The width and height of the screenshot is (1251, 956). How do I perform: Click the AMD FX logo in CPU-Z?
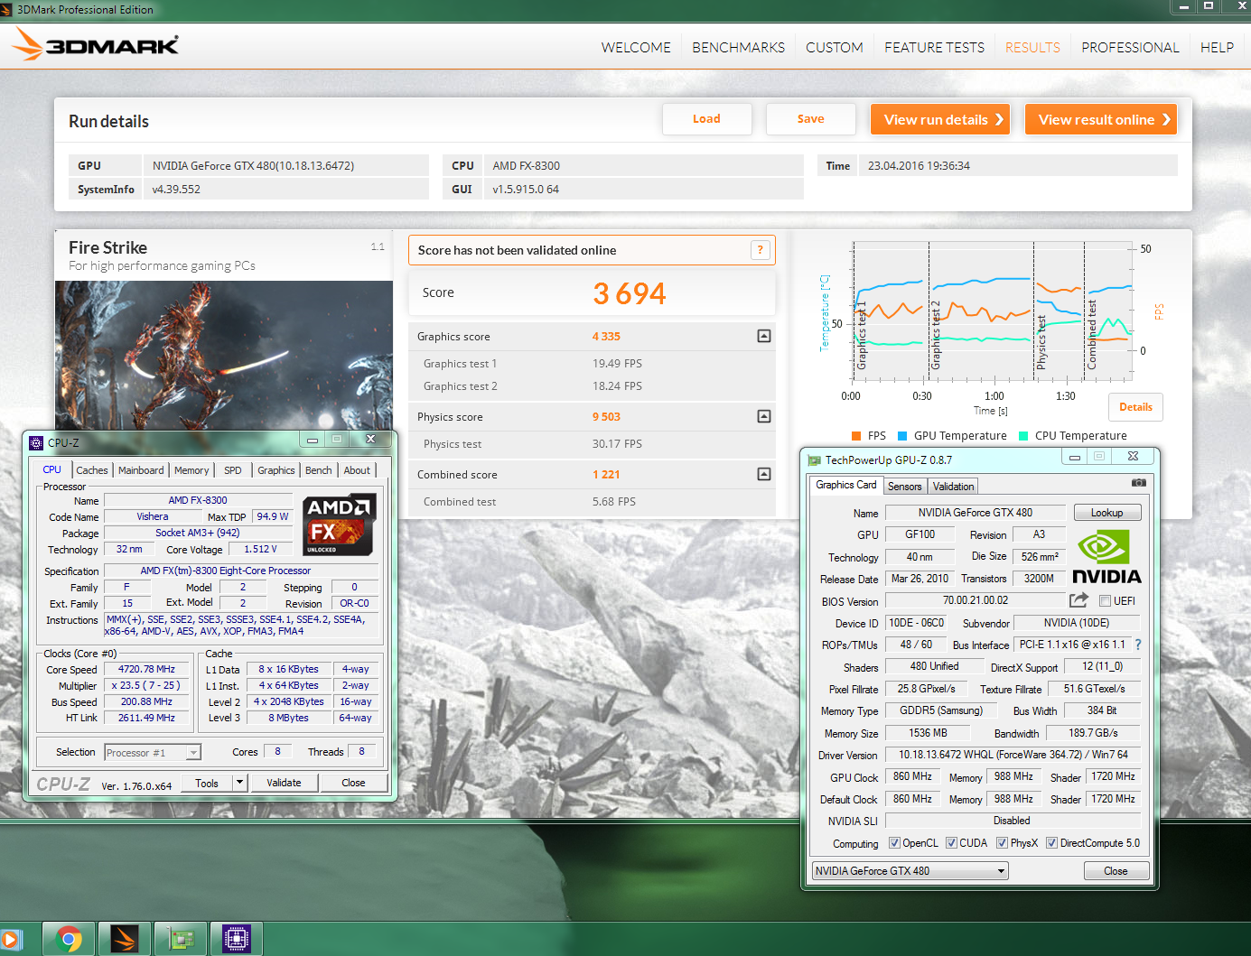(x=339, y=524)
